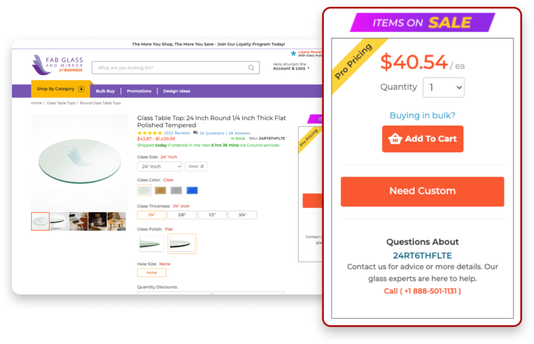The width and height of the screenshot is (534, 344).
Task: Click the Add To Cart button
Action: (x=422, y=139)
